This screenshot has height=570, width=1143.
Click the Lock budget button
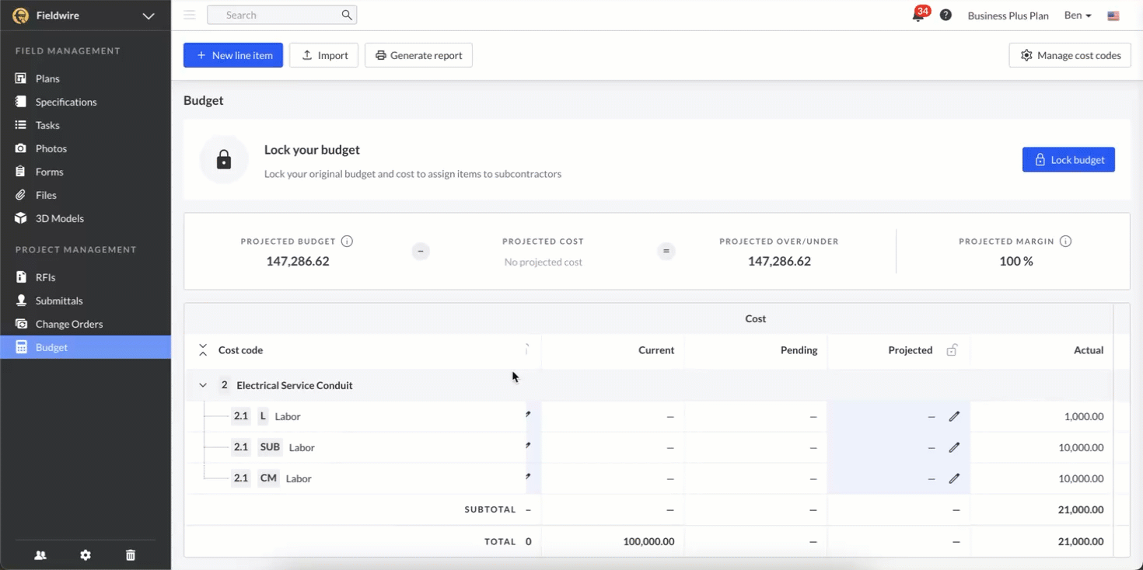pos(1068,160)
